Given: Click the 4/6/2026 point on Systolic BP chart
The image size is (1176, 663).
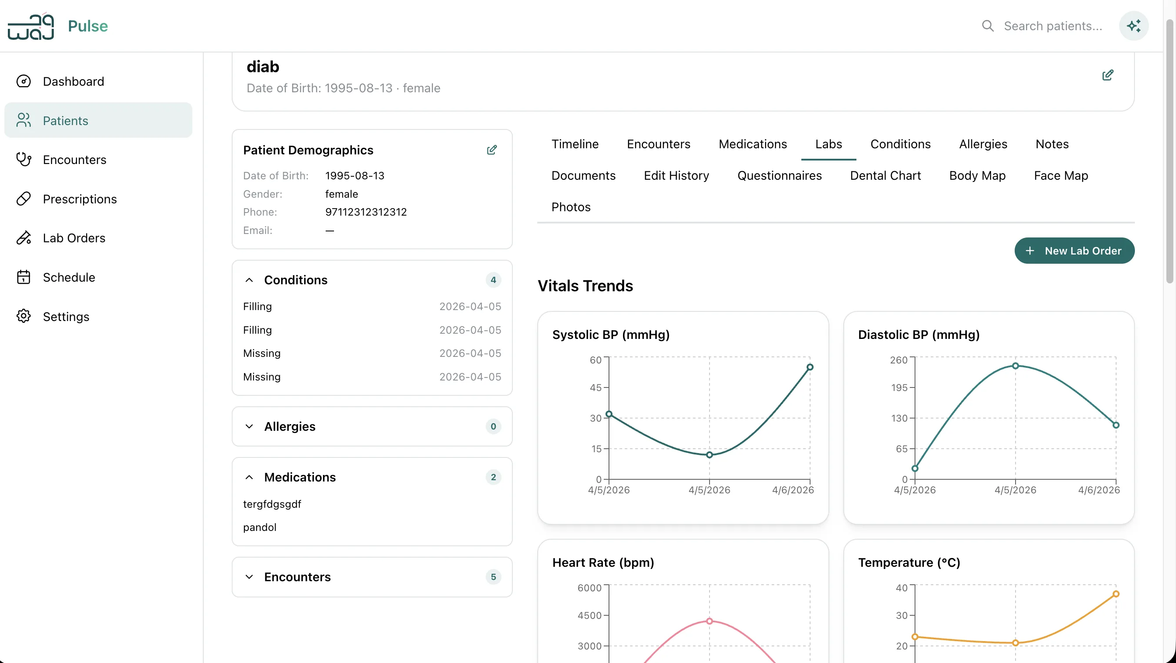Looking at the screenshot, I should click(809, 367).
